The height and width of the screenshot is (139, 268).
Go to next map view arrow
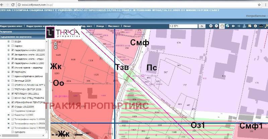[239, 26]
